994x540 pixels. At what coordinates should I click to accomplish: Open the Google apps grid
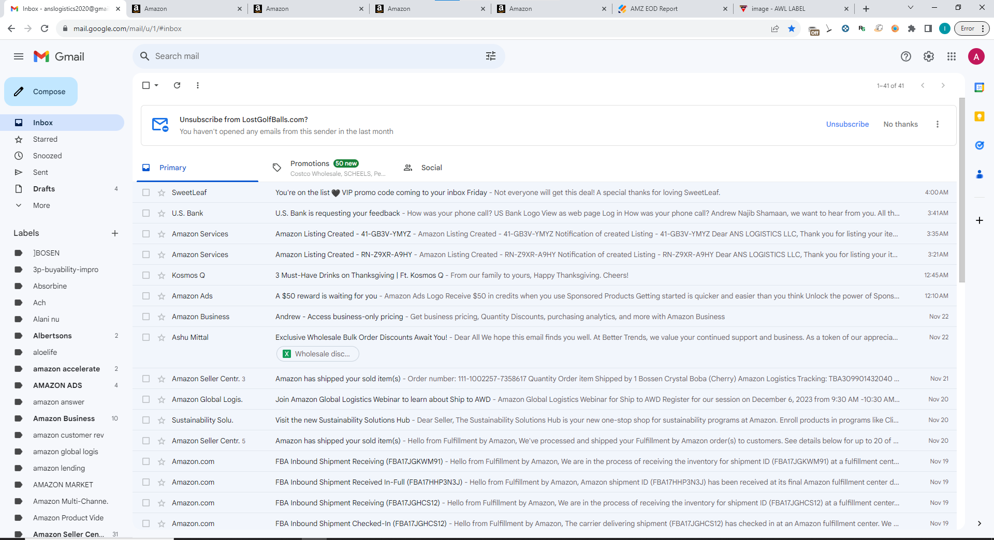[952, 56]
